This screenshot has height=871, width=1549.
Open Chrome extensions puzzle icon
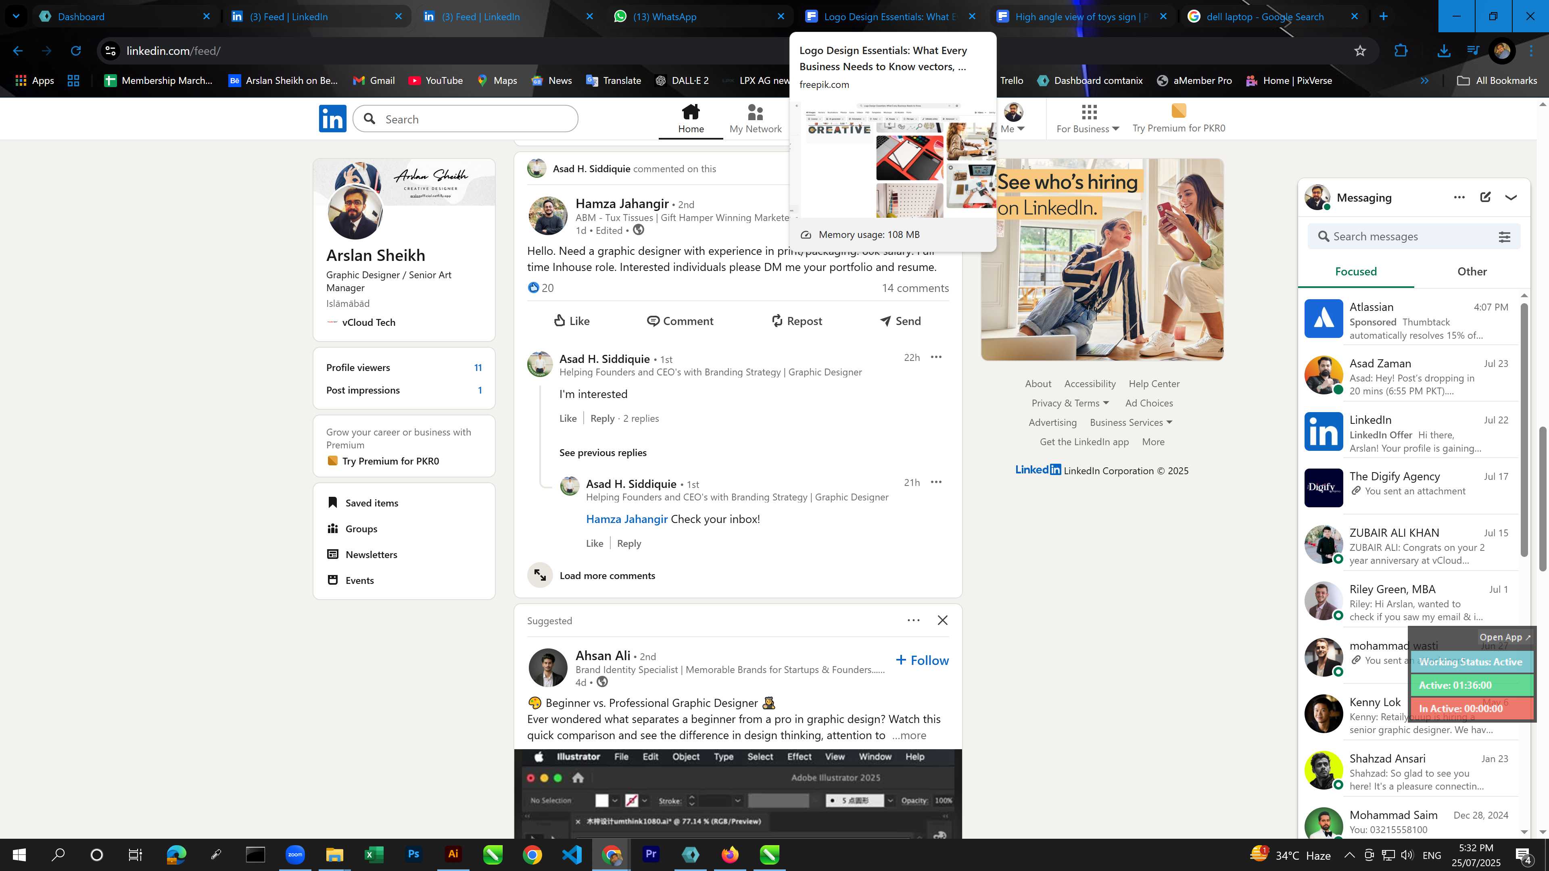(x=1401, y=51)
